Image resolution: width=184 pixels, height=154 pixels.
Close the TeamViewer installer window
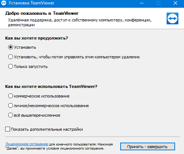click(175, 3)
